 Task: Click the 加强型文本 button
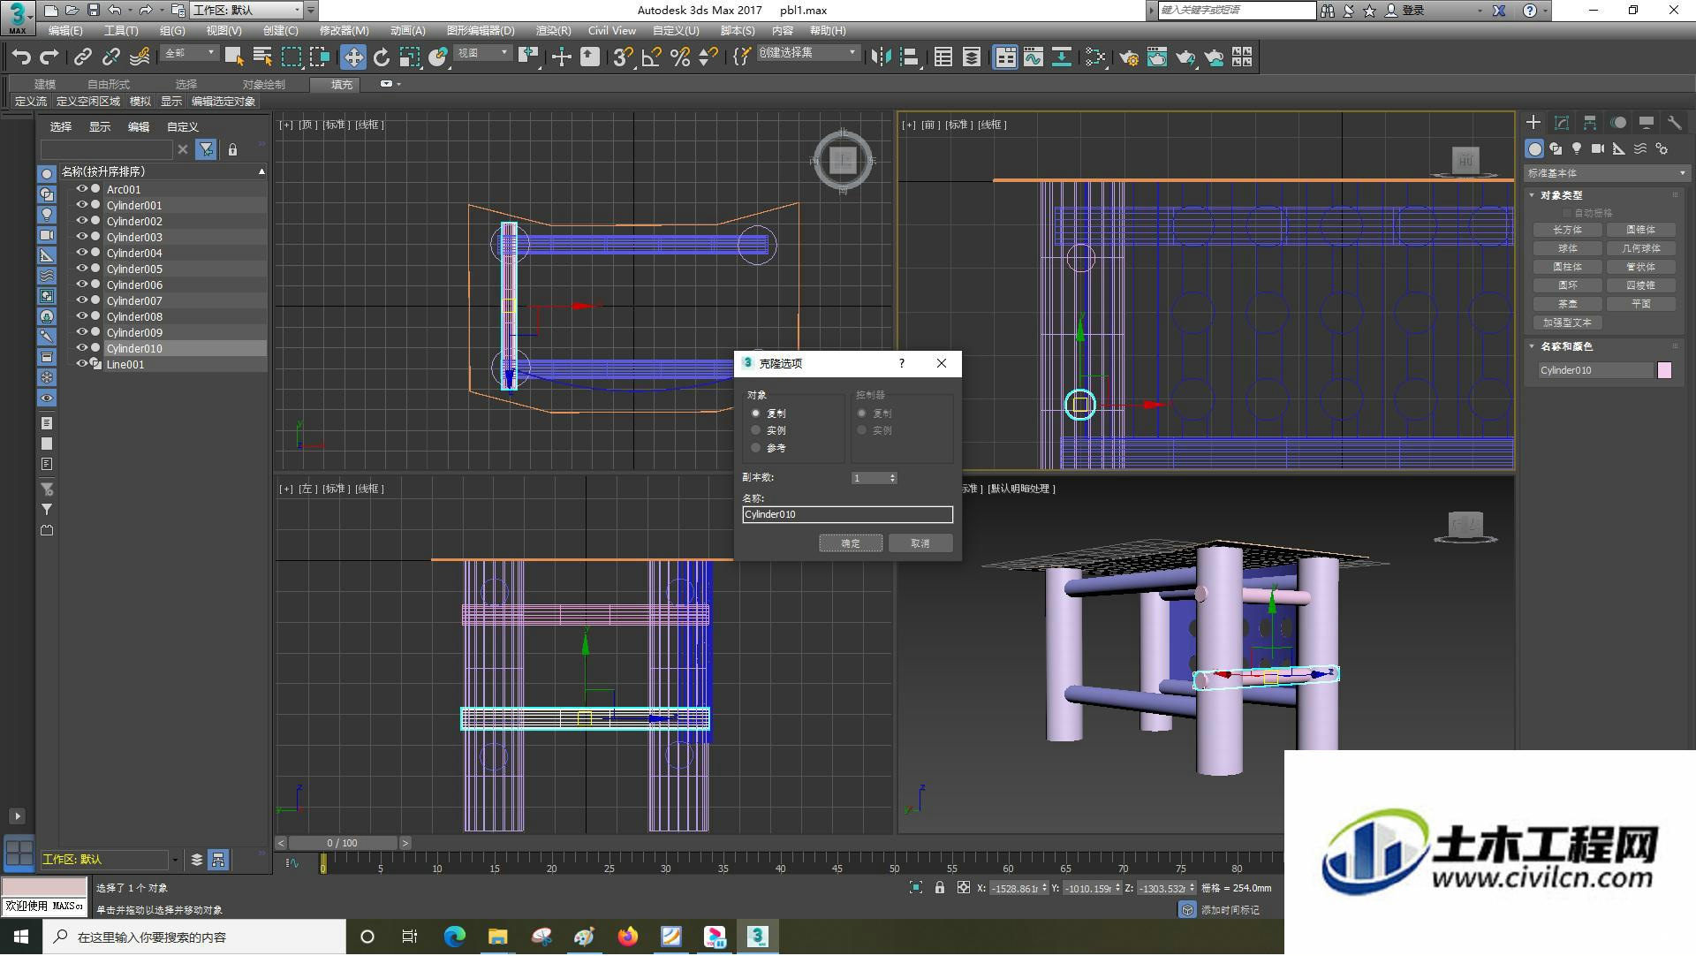1568,322
